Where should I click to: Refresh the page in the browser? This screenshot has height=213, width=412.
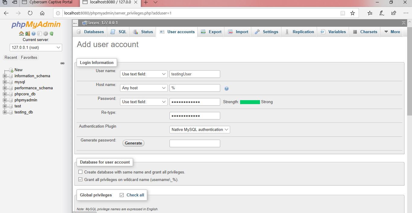point(30,13)
